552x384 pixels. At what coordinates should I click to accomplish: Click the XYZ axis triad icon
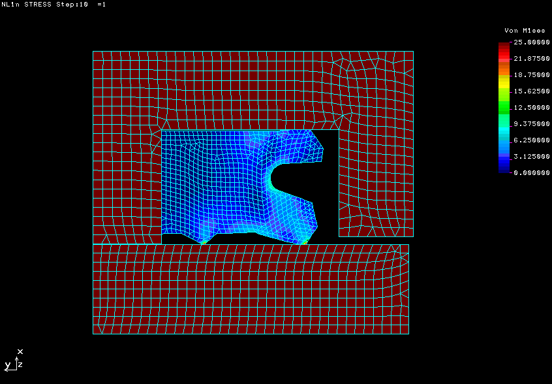point(14,360)
